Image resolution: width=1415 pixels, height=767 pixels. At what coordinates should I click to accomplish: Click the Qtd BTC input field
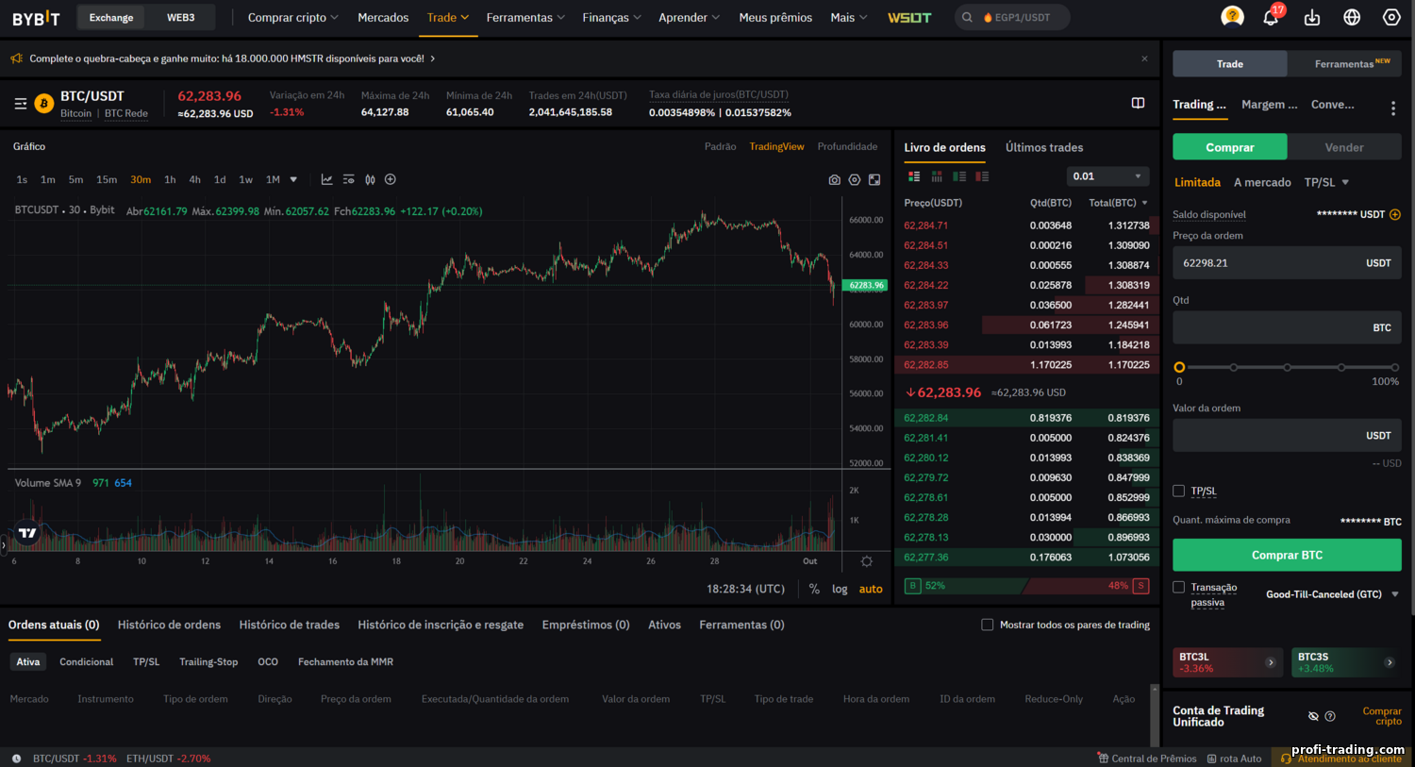(1287, 327)
